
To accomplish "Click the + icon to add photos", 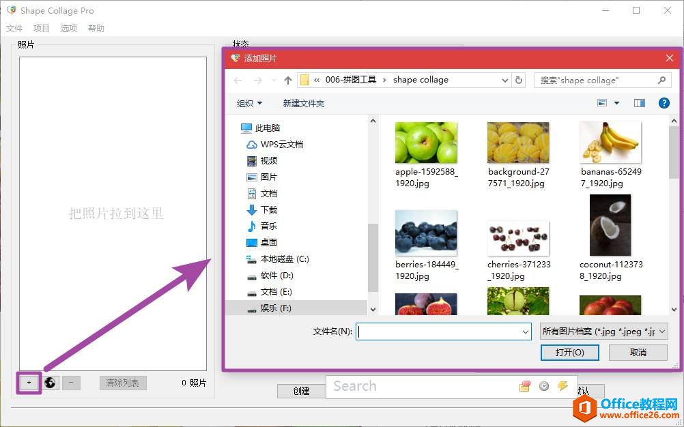I will tap(27, 383).
